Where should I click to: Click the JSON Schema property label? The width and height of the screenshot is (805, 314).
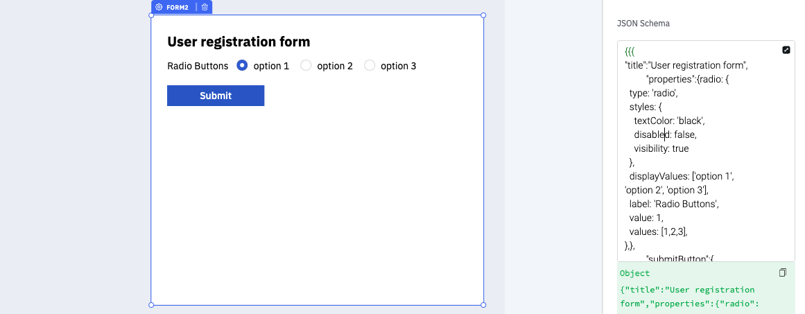point(643,24)
